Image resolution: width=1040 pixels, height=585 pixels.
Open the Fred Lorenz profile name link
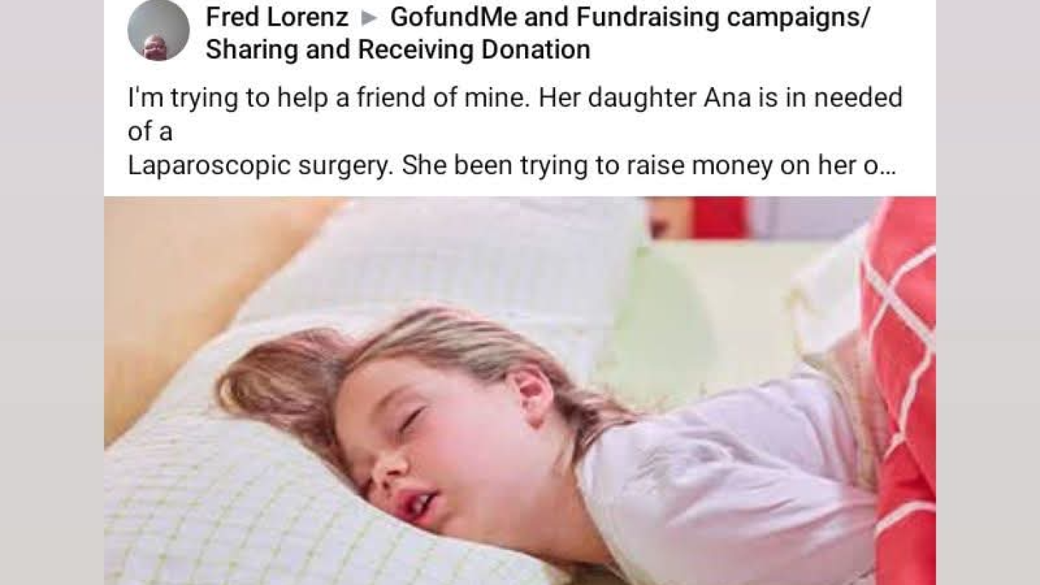coord(277,18)
